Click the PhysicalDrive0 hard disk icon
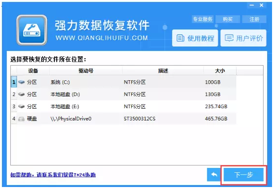Viewport: 274px width, 188px height. point(22,119)
